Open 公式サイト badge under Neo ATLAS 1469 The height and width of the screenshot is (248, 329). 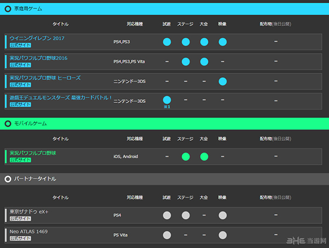(x=20, y=238)
